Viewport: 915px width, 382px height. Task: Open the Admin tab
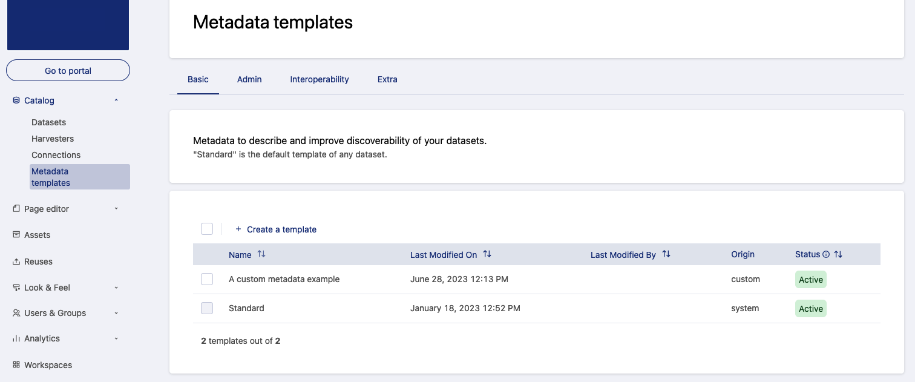(249, 79)
